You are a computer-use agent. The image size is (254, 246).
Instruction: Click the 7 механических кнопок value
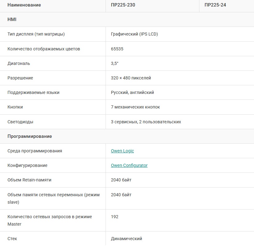pyautogui.click(x=135, y=107)
